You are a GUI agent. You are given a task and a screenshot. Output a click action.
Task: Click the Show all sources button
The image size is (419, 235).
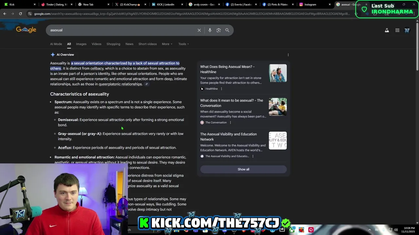244,169
